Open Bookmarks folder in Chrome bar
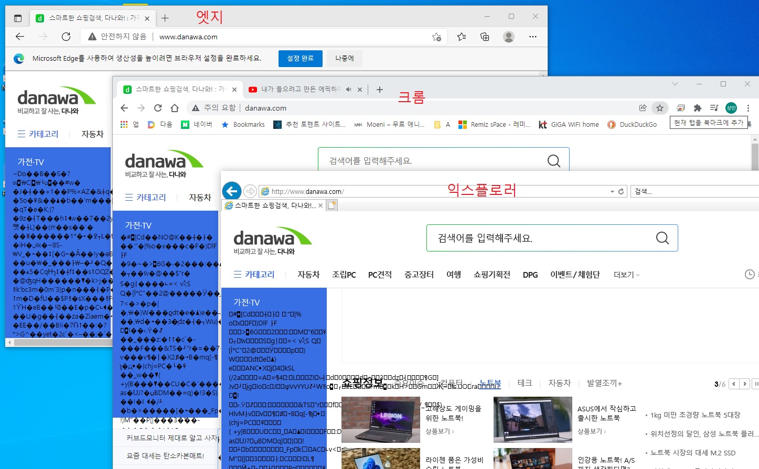The image size is (759, 469). pyautogui.click(x=243, y=125)
